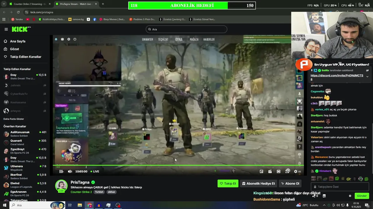The image size is (373, 209).
Task: Open the browser tab search dropdown
Action: click(x=4, y=4)
